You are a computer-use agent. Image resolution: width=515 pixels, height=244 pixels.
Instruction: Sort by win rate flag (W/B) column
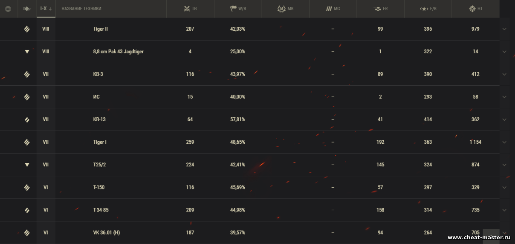coord(238,9)
